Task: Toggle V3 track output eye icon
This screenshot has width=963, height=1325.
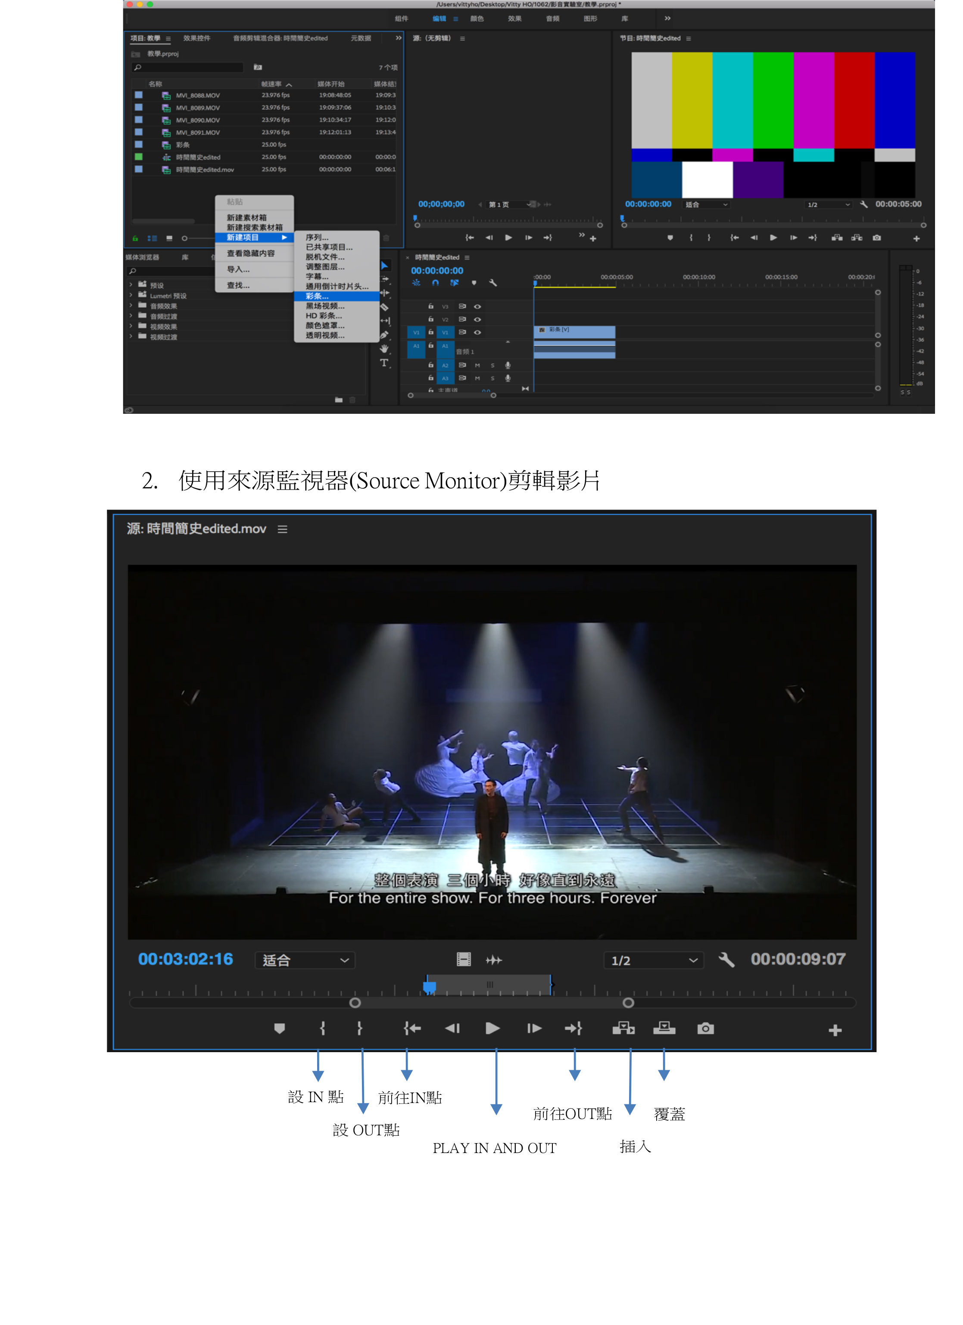Action: click(x=477, y=306)
